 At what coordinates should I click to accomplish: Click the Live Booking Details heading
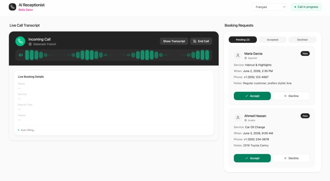click(31, 77)
